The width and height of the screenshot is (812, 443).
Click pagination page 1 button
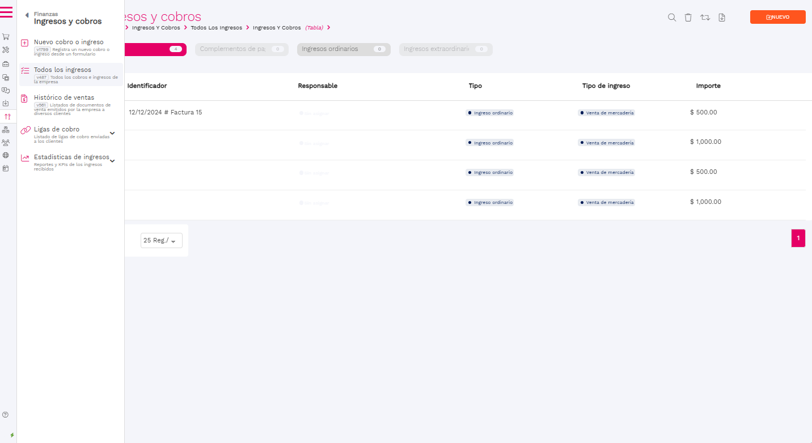click(798, 238)
